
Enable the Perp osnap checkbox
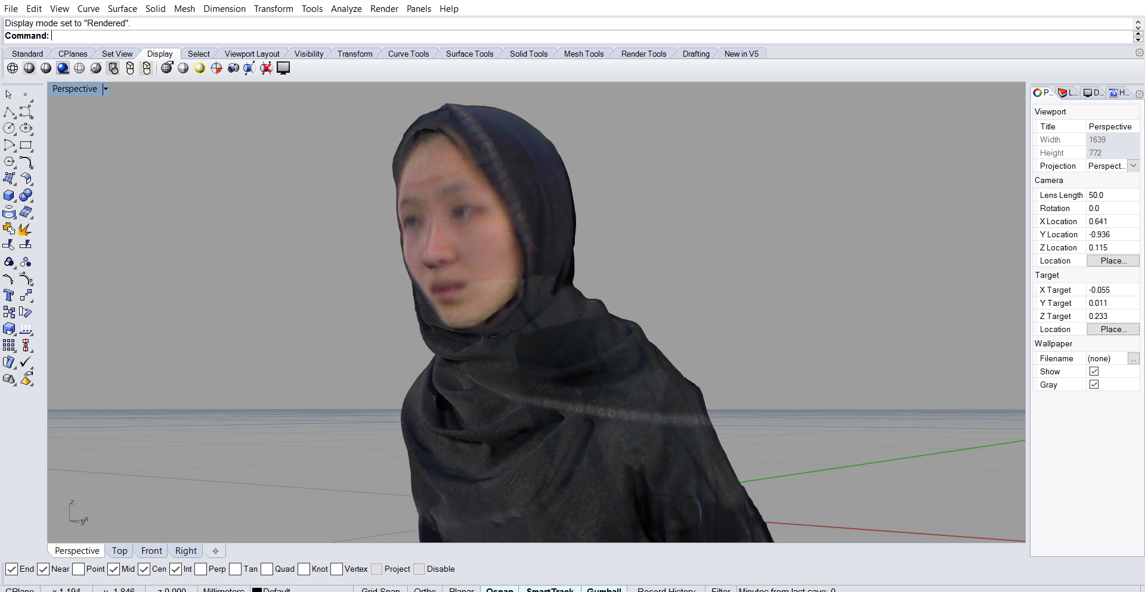200,569
